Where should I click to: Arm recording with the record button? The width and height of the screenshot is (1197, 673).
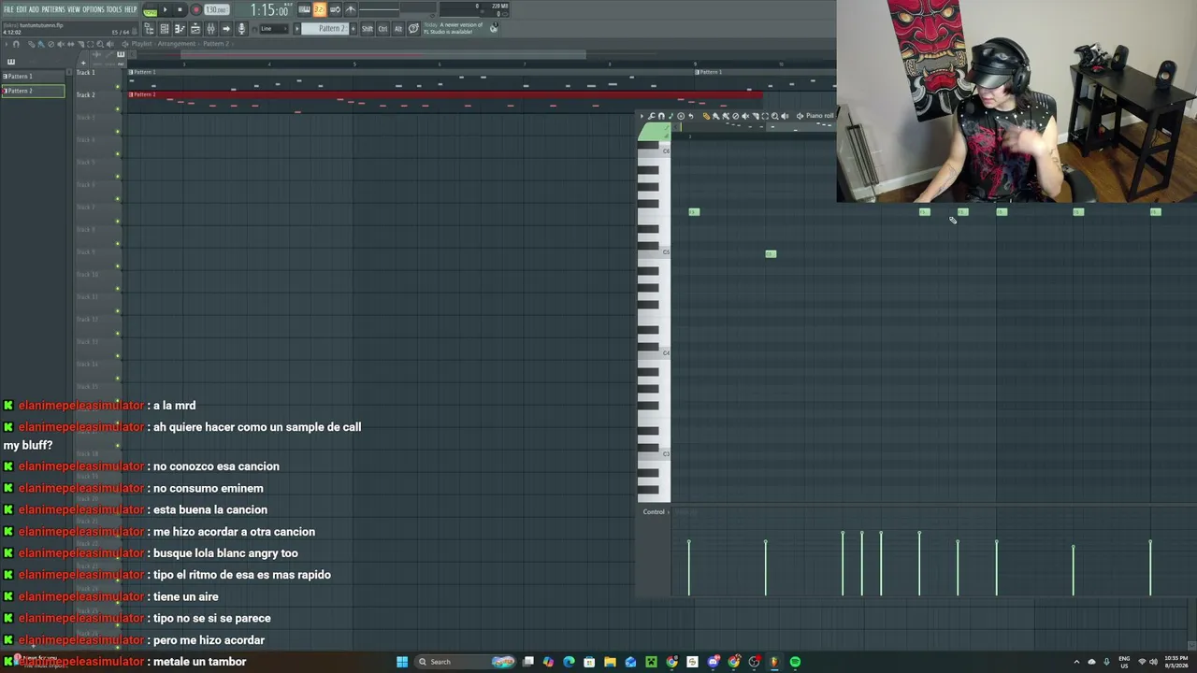[195, 10]
